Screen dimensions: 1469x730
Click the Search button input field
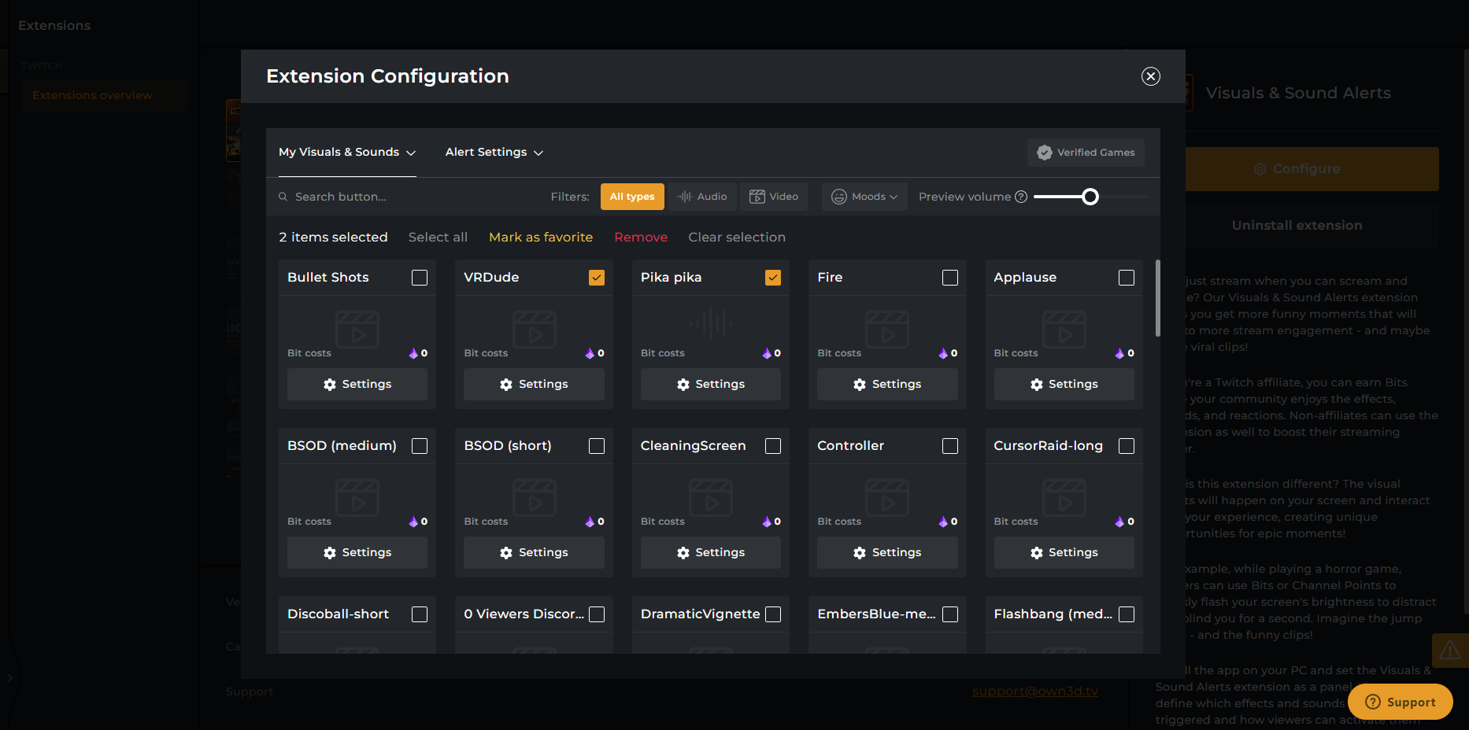[409, 197]
